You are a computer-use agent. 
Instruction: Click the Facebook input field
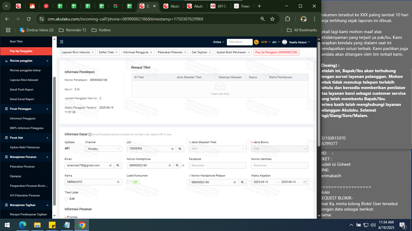click(x=218, y=165)
